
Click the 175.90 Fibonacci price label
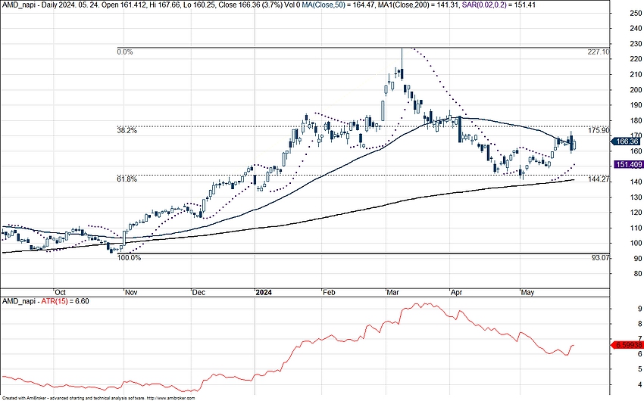(x=599, y=130)
